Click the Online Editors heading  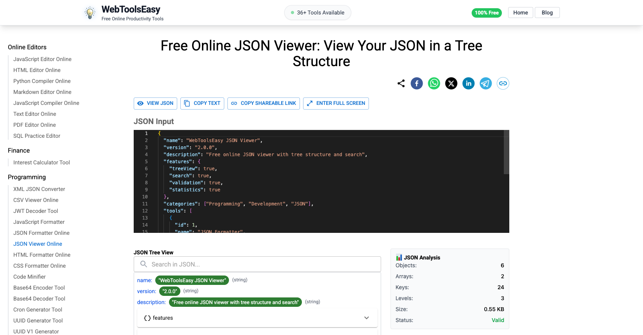point(27,47)
